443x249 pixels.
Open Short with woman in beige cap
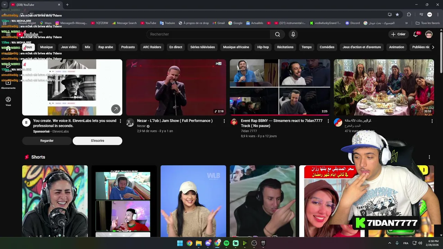click(x=193, y=201)
